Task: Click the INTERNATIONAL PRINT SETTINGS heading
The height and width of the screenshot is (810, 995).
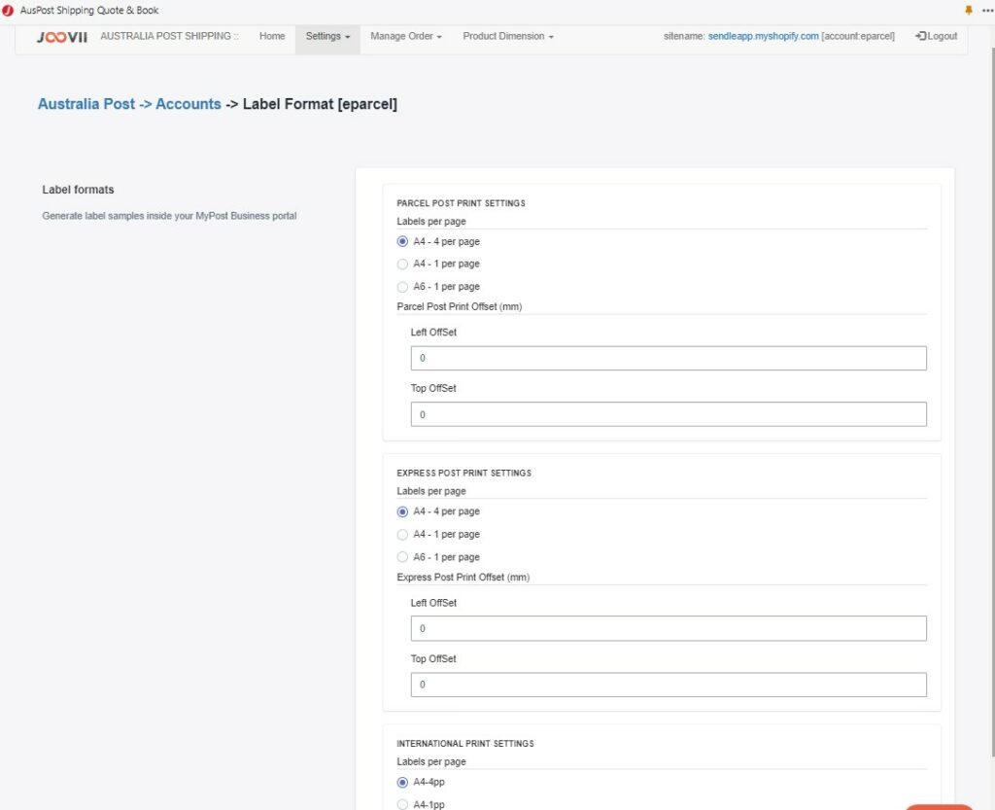Action: (465, 743)
